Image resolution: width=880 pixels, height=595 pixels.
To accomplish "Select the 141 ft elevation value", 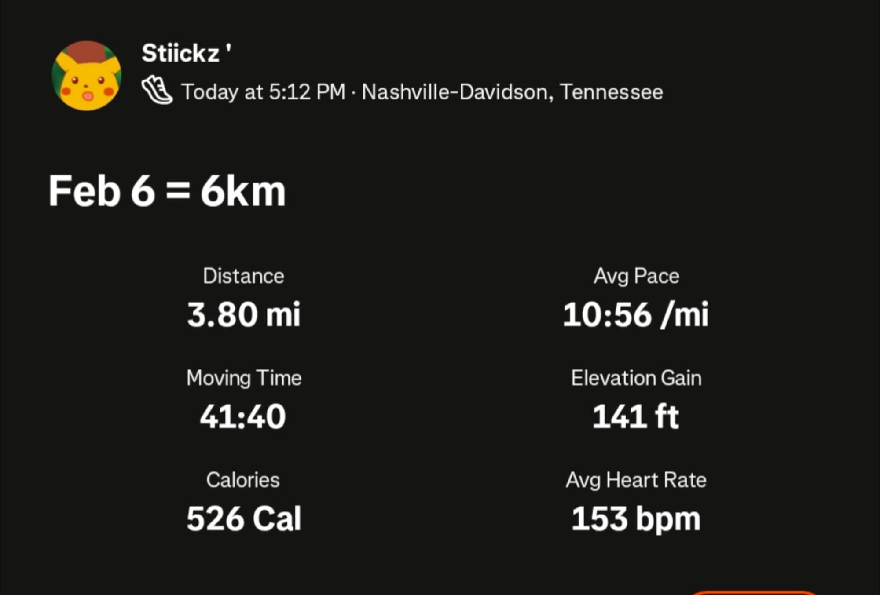I will 636,416.
